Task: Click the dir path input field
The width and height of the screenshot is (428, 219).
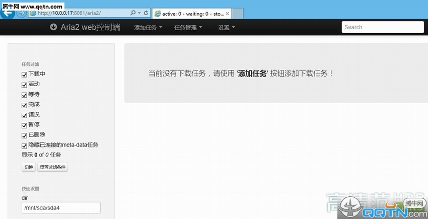Action: tap(61, 208)
